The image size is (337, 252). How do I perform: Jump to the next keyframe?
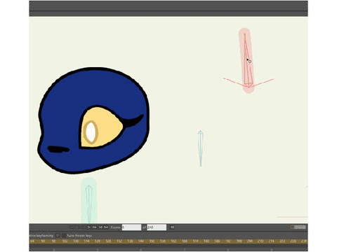100,227
